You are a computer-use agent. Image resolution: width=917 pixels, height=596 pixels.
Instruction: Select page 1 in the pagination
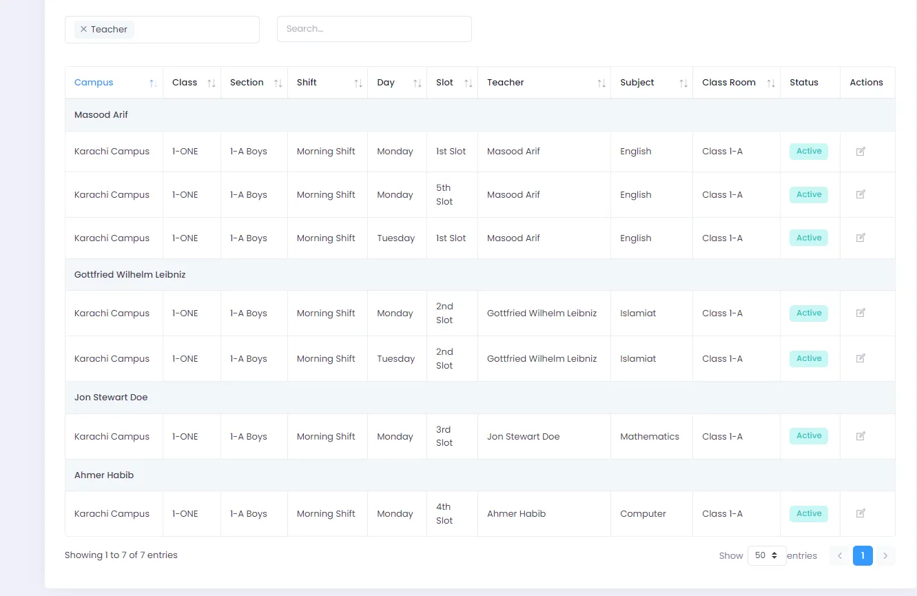863,555
